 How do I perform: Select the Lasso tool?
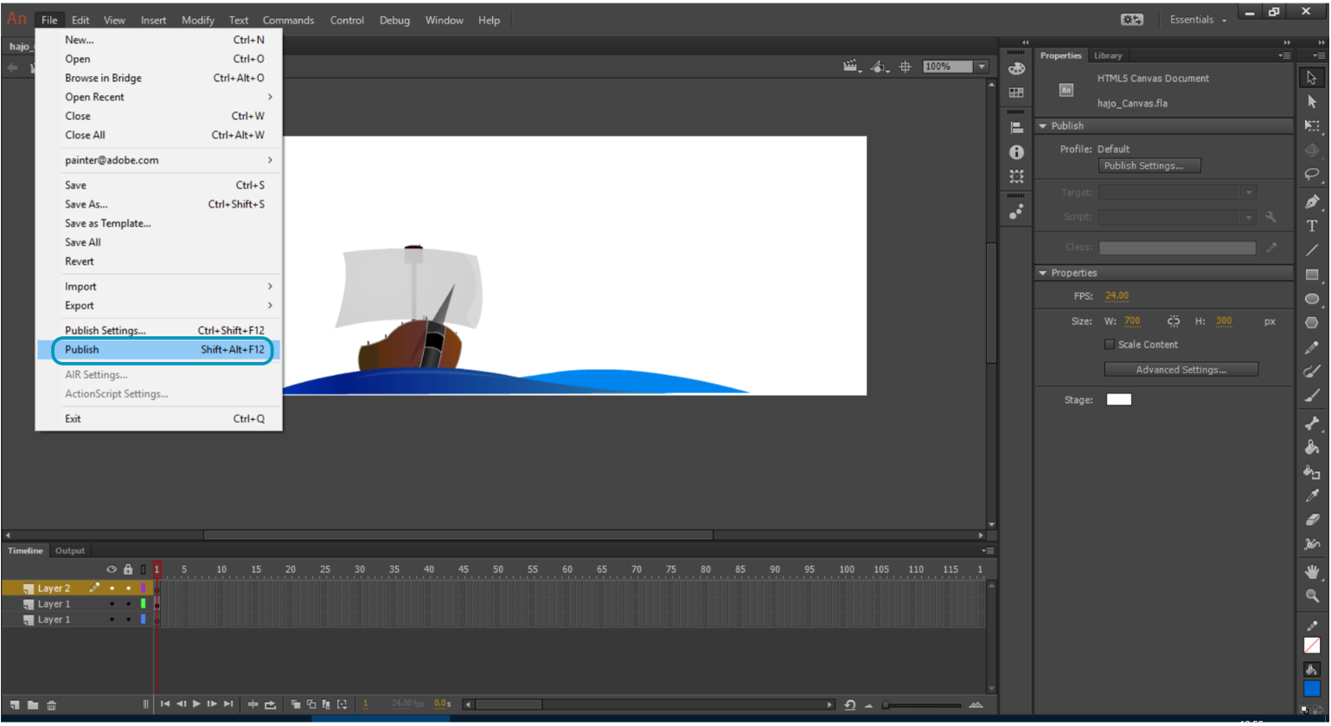[1311, 175]
